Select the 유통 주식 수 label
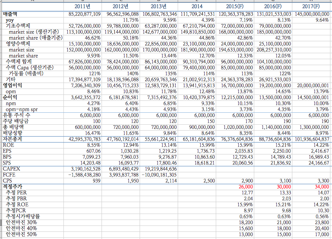This screenshot has width=332, height=239. (17, 115)
